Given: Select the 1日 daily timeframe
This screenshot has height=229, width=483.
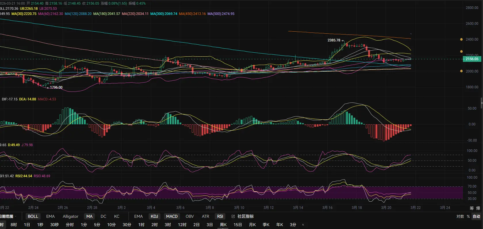Looking at the screenshot, I should coord(27,225).
